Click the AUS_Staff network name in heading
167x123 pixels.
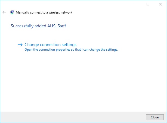coord(57,26)
